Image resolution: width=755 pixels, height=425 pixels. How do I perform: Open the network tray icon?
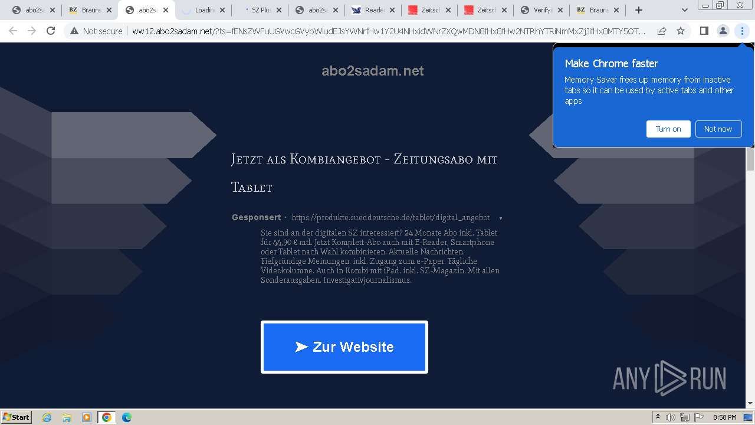point(685,417)
